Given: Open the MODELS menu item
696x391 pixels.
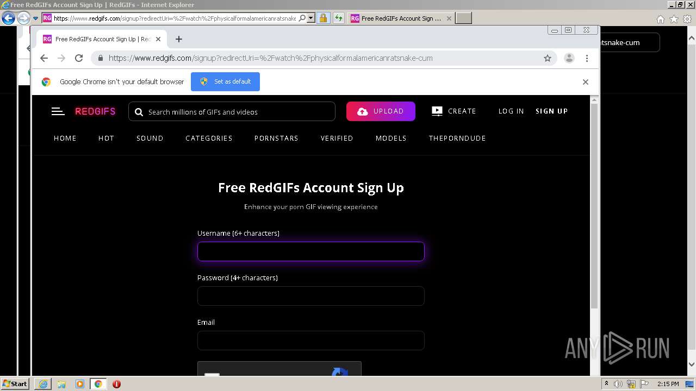Looking at the screenshot, I should (x=391, y=138).
